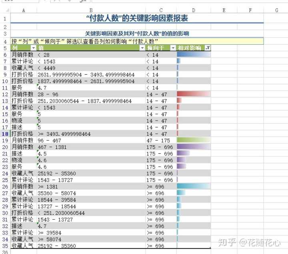
Task: Click the green data bar in row 19
Action: click(194, 140)
